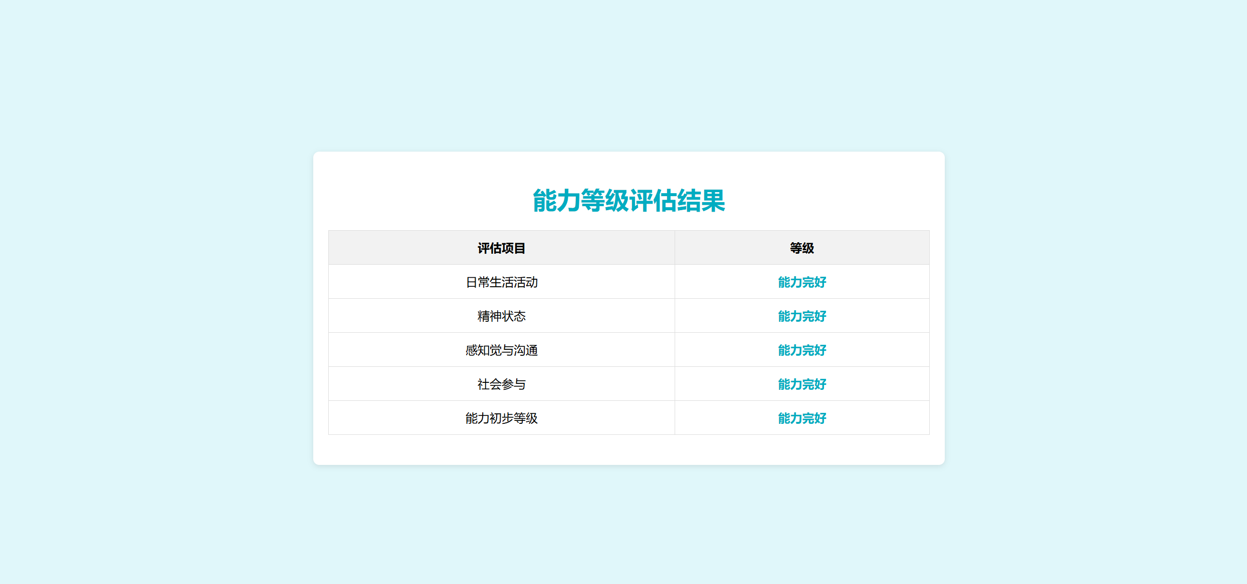Click the first character 能 in title
The width and height of the screenshot is (1247, 584).
coord(544,201)
